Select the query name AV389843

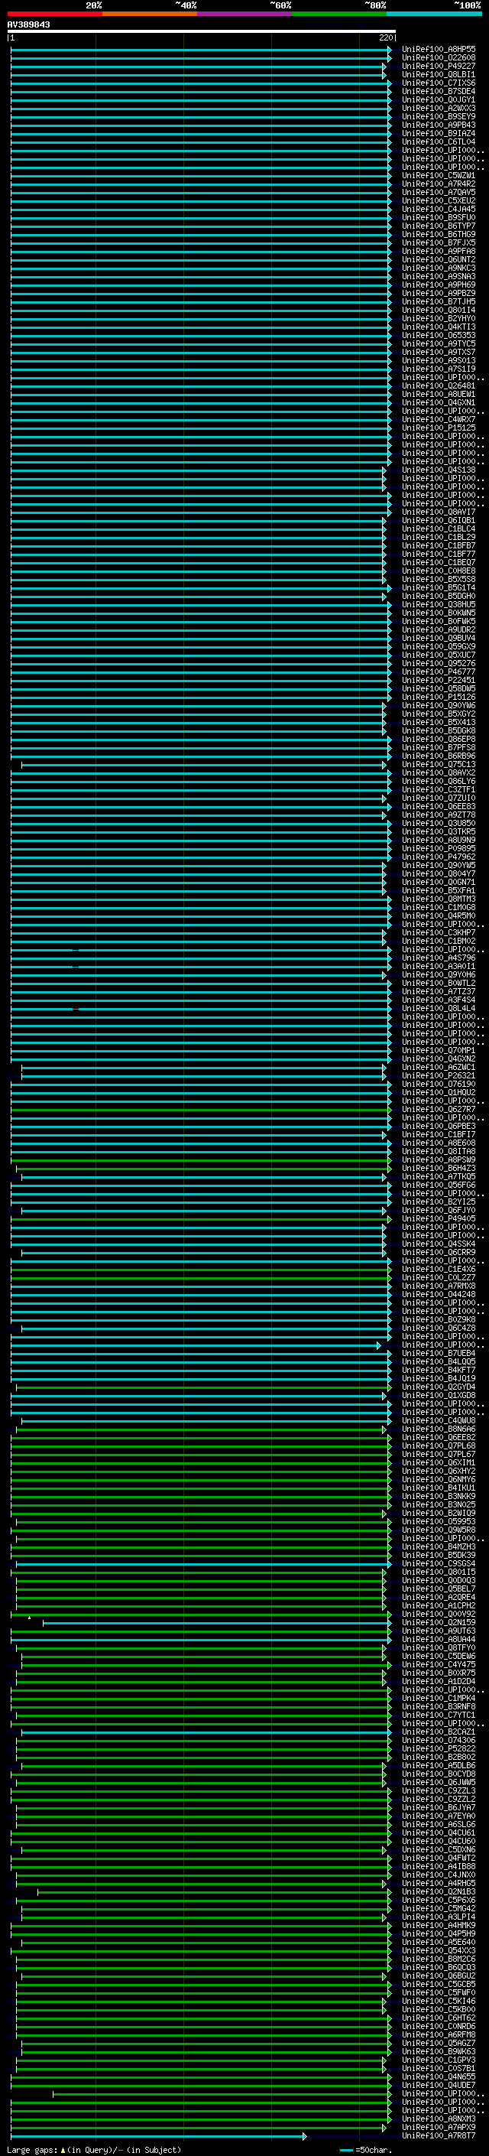click(28, 25)
